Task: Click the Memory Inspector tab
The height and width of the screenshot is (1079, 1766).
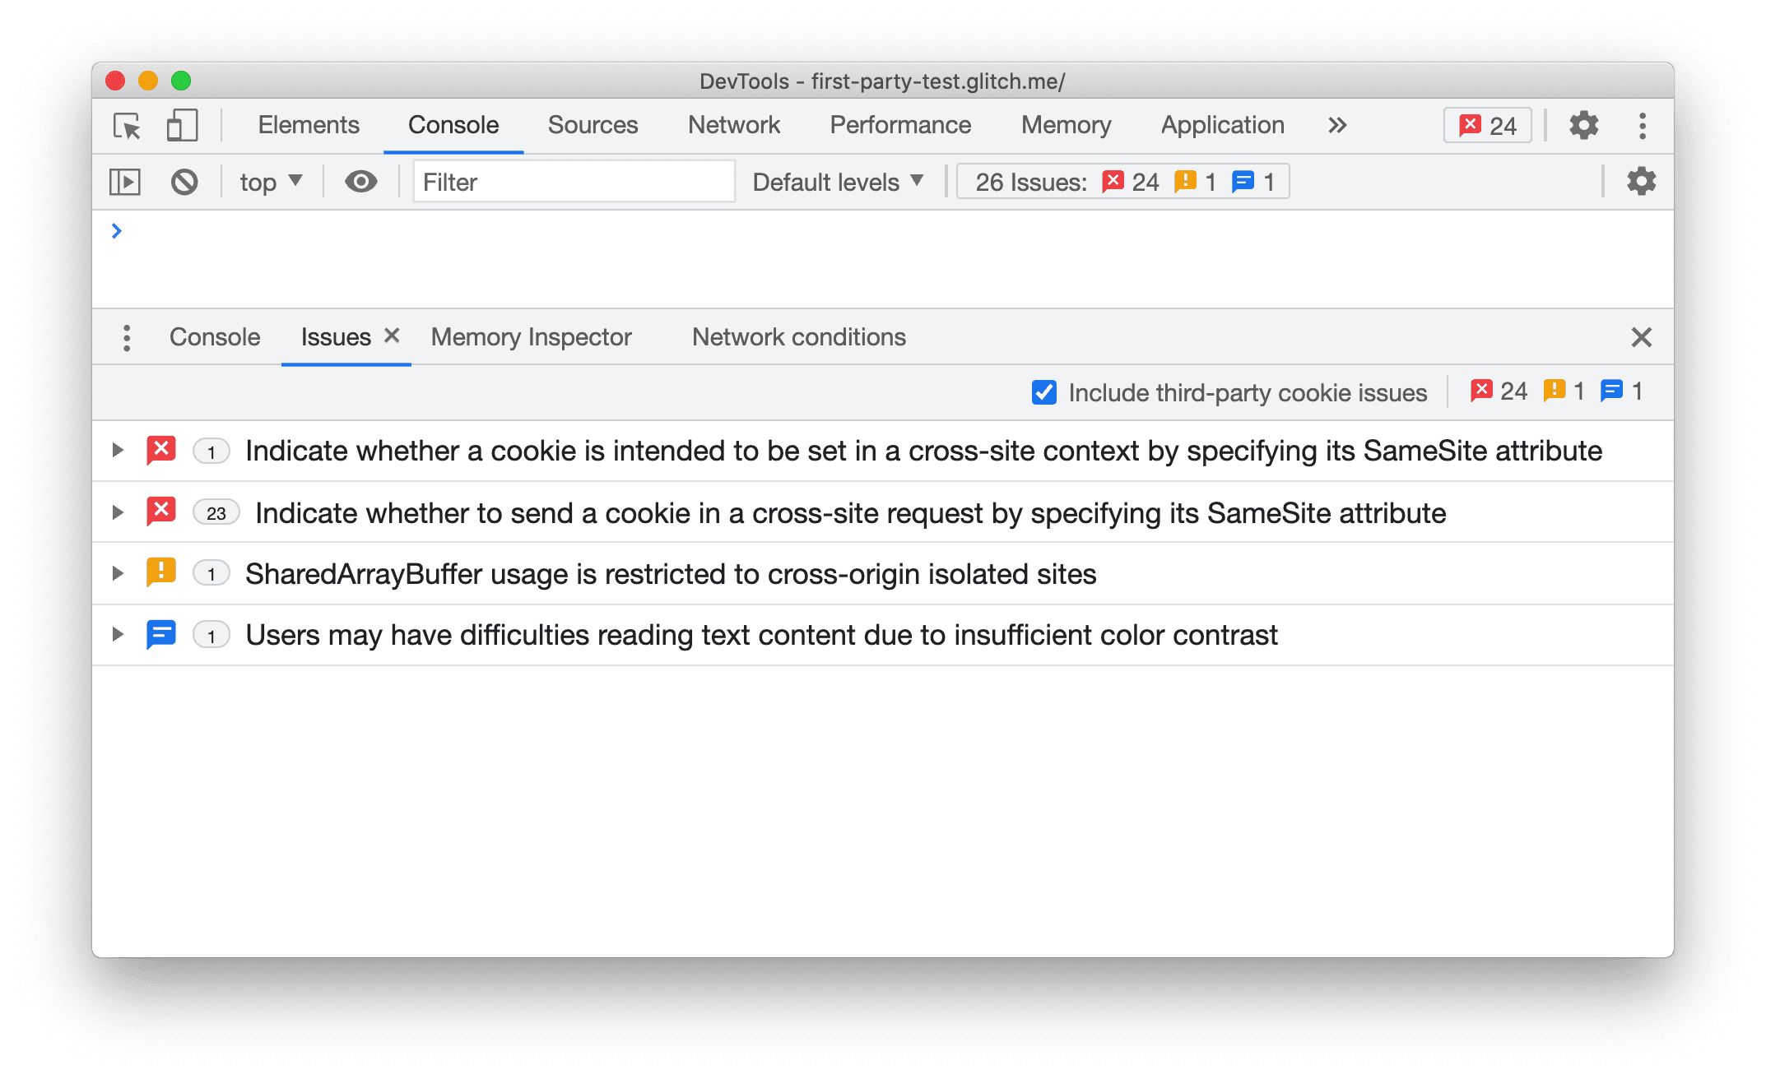Action: click(533, 336)
